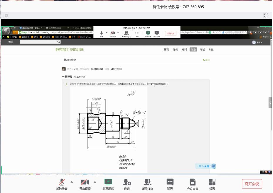Open the three-dots more menu in shared toolbar

point(137,33)
